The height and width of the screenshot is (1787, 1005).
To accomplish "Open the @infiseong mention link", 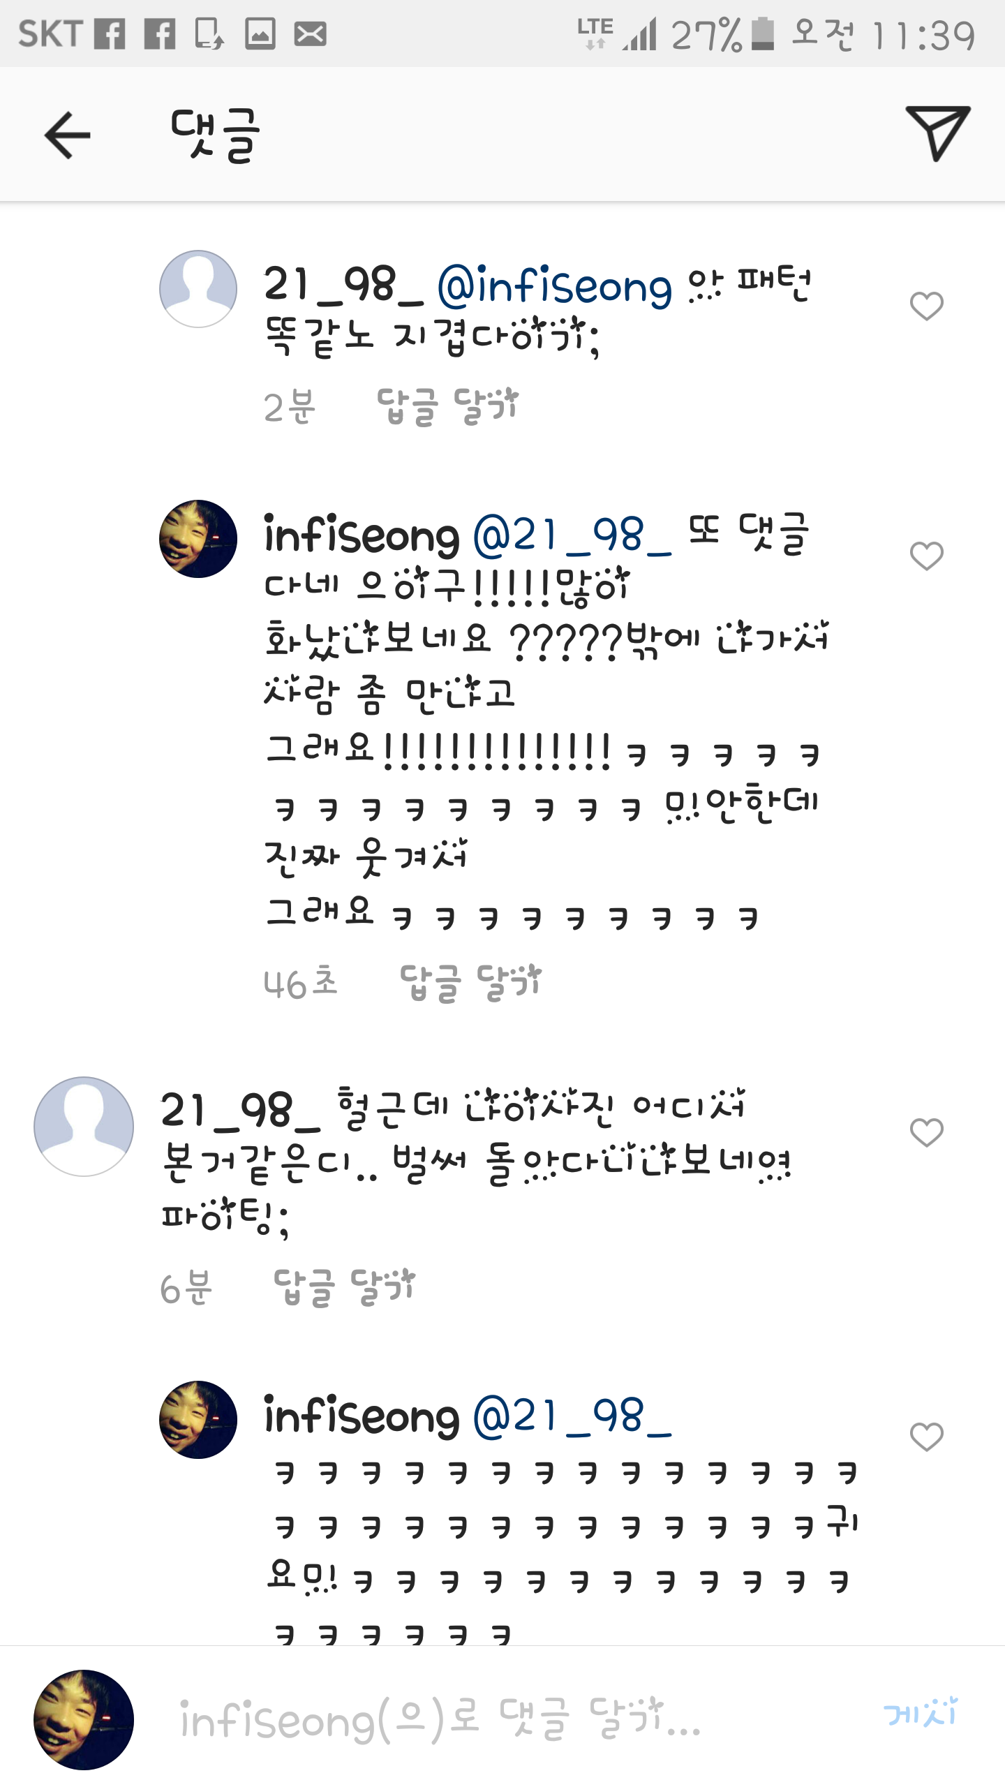I will [555, 286].
